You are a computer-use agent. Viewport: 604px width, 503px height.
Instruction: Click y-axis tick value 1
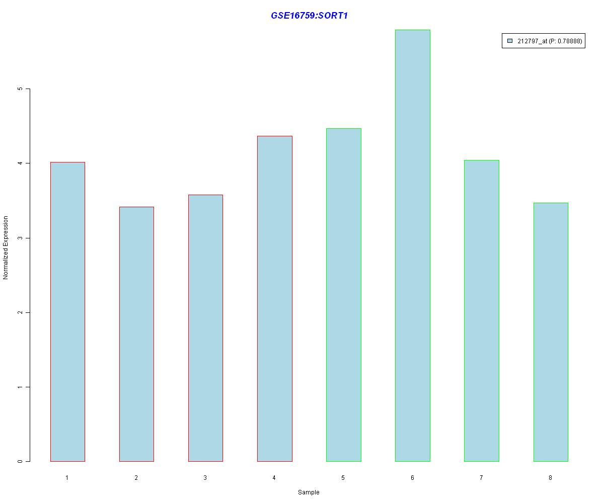click(21, 387)
